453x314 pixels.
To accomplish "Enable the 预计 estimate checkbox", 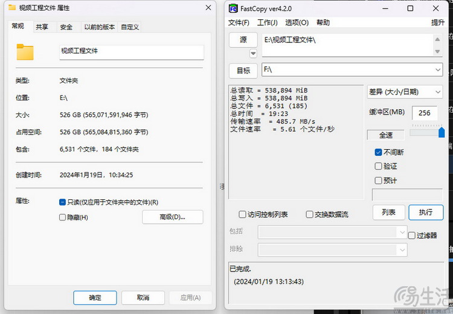I will click(x=378, y=181).
